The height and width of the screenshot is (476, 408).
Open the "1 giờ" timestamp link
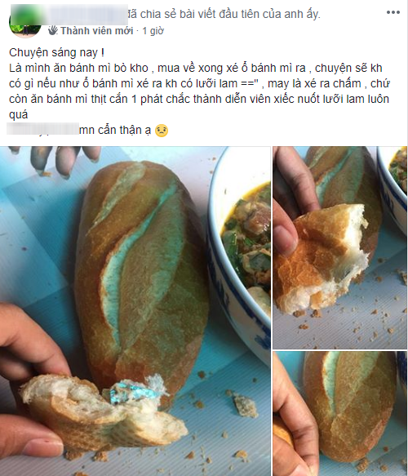click(x=153, y=31)
